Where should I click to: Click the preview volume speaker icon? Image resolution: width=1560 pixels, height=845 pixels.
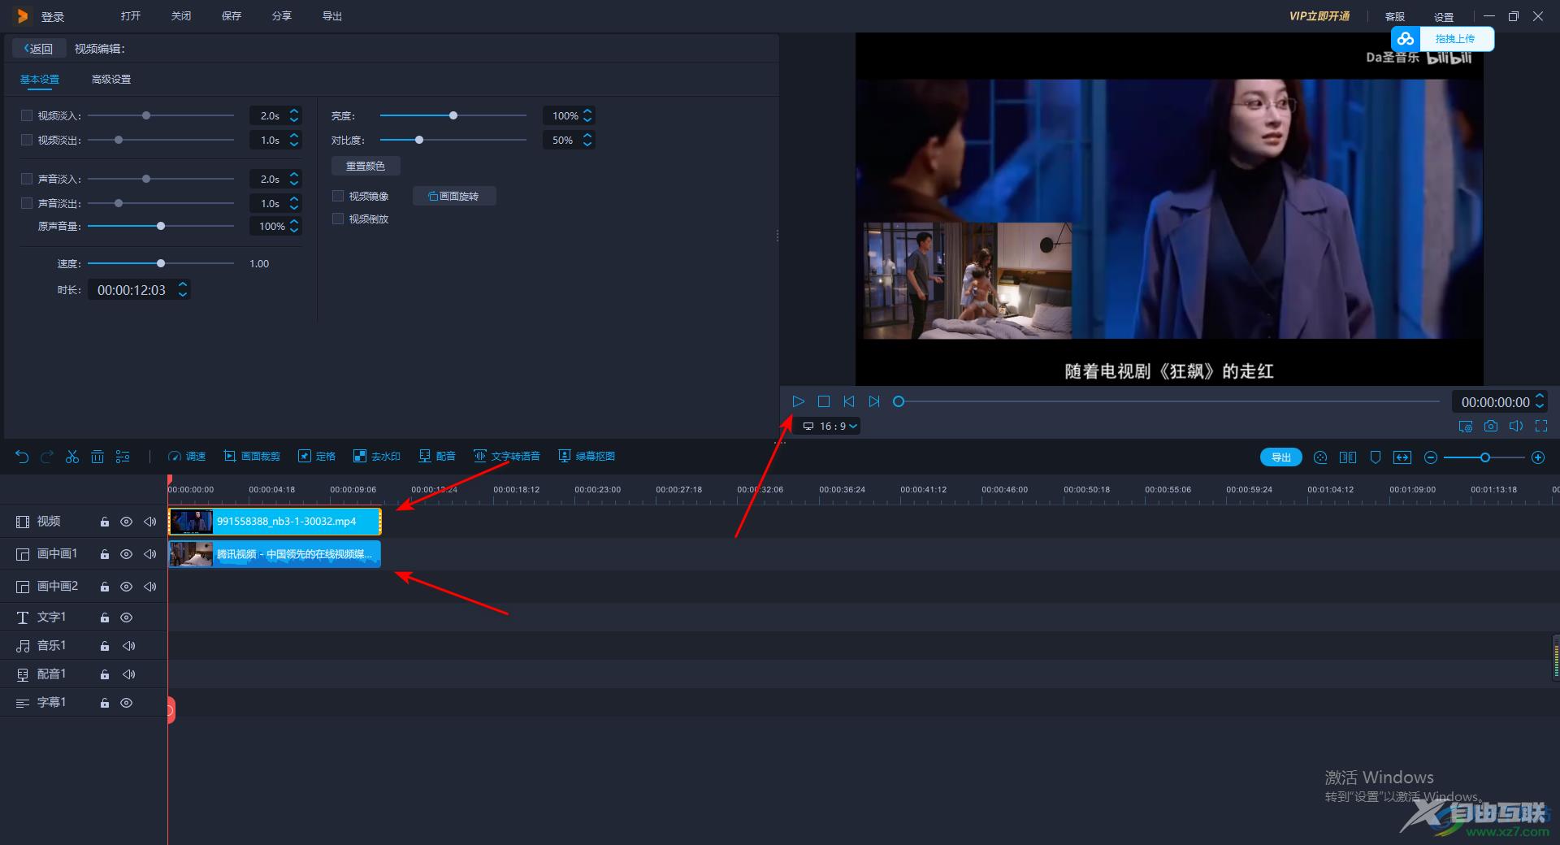coord(1516,426)
